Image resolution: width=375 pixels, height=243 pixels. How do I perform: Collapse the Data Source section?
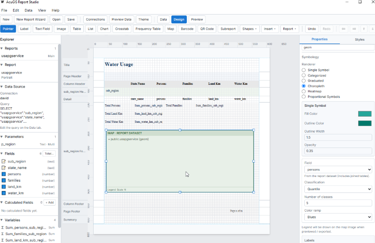point(2,87)
